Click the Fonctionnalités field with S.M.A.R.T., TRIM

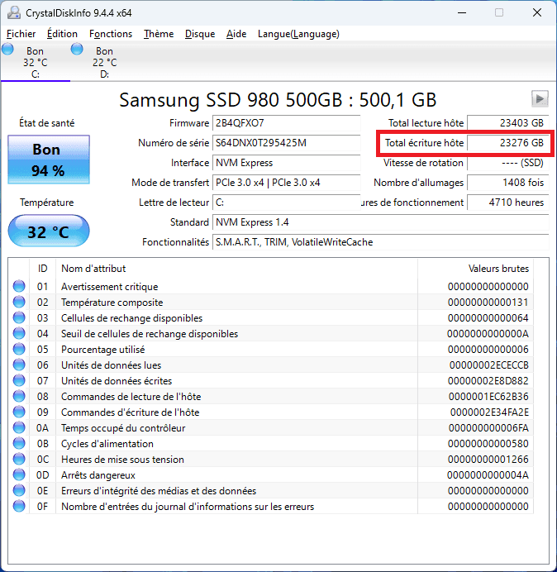[x=380, y=242]
